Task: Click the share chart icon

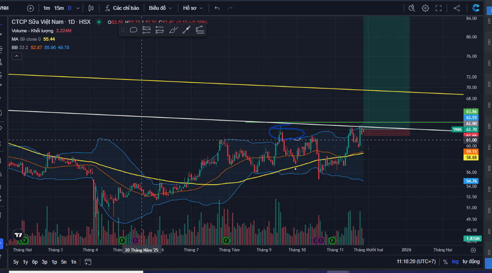Action: 457,8
